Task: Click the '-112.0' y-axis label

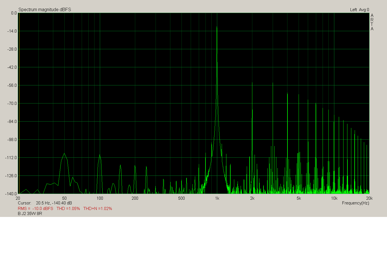Action: pos(11,158)
